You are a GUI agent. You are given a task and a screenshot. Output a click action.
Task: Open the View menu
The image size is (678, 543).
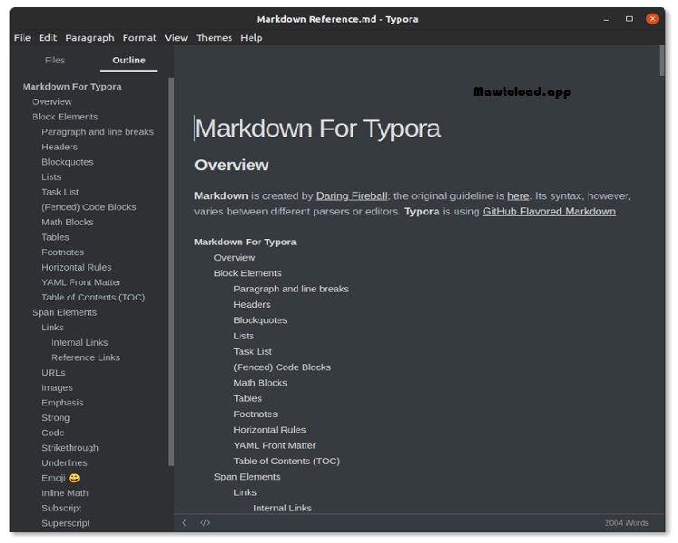176,38
